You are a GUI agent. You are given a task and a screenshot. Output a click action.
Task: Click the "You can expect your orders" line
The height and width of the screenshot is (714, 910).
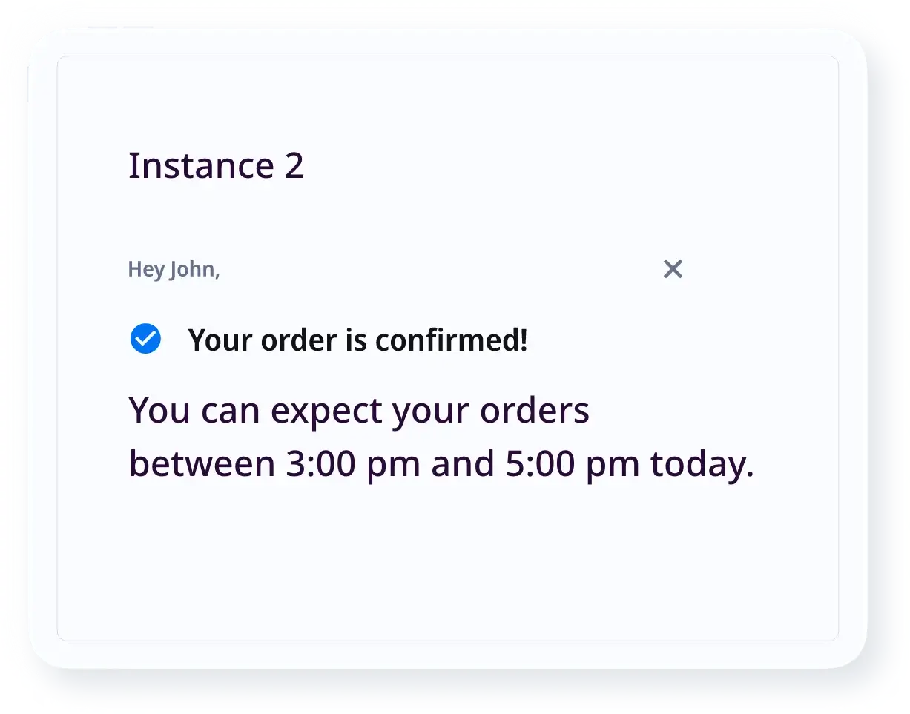point(359,411)
